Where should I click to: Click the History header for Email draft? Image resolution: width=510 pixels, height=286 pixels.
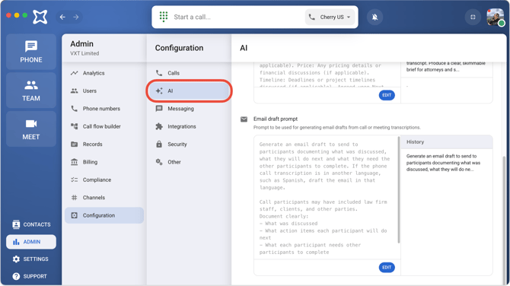[x=446, y=142]
